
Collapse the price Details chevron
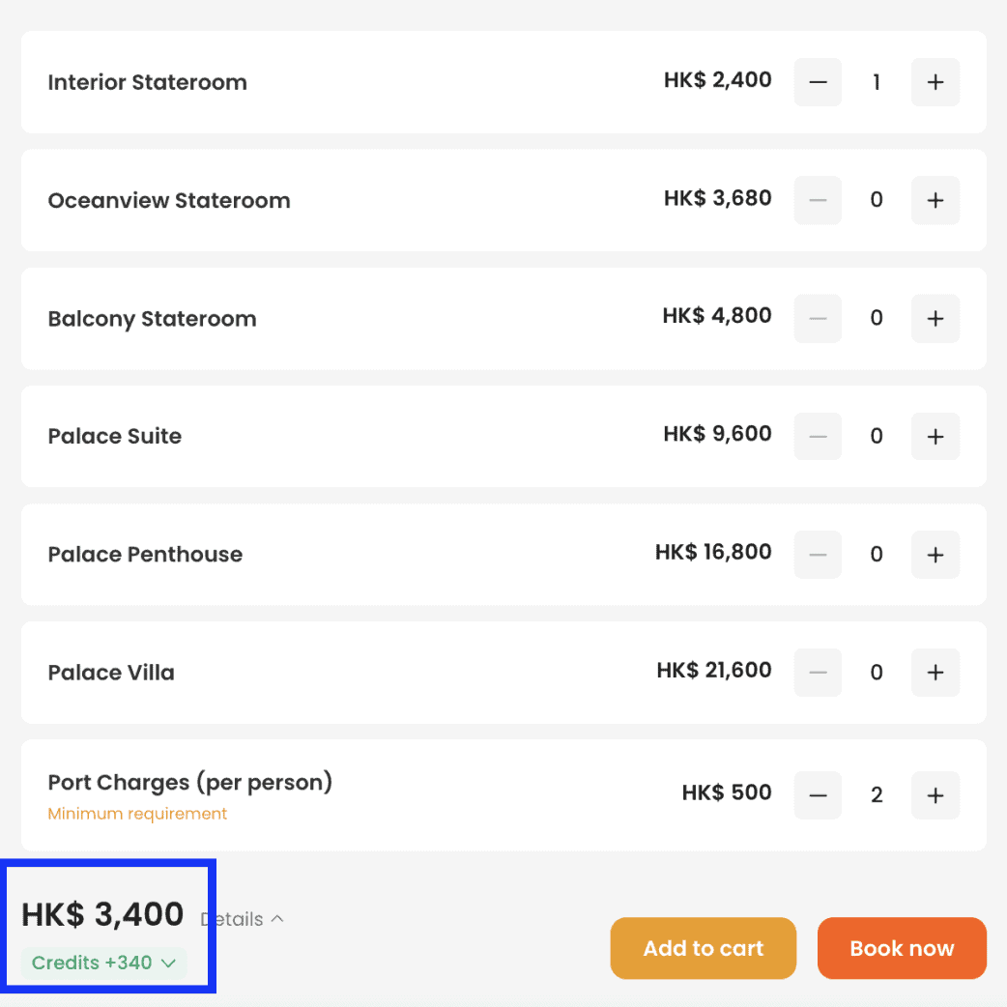(x=243, y=919)
